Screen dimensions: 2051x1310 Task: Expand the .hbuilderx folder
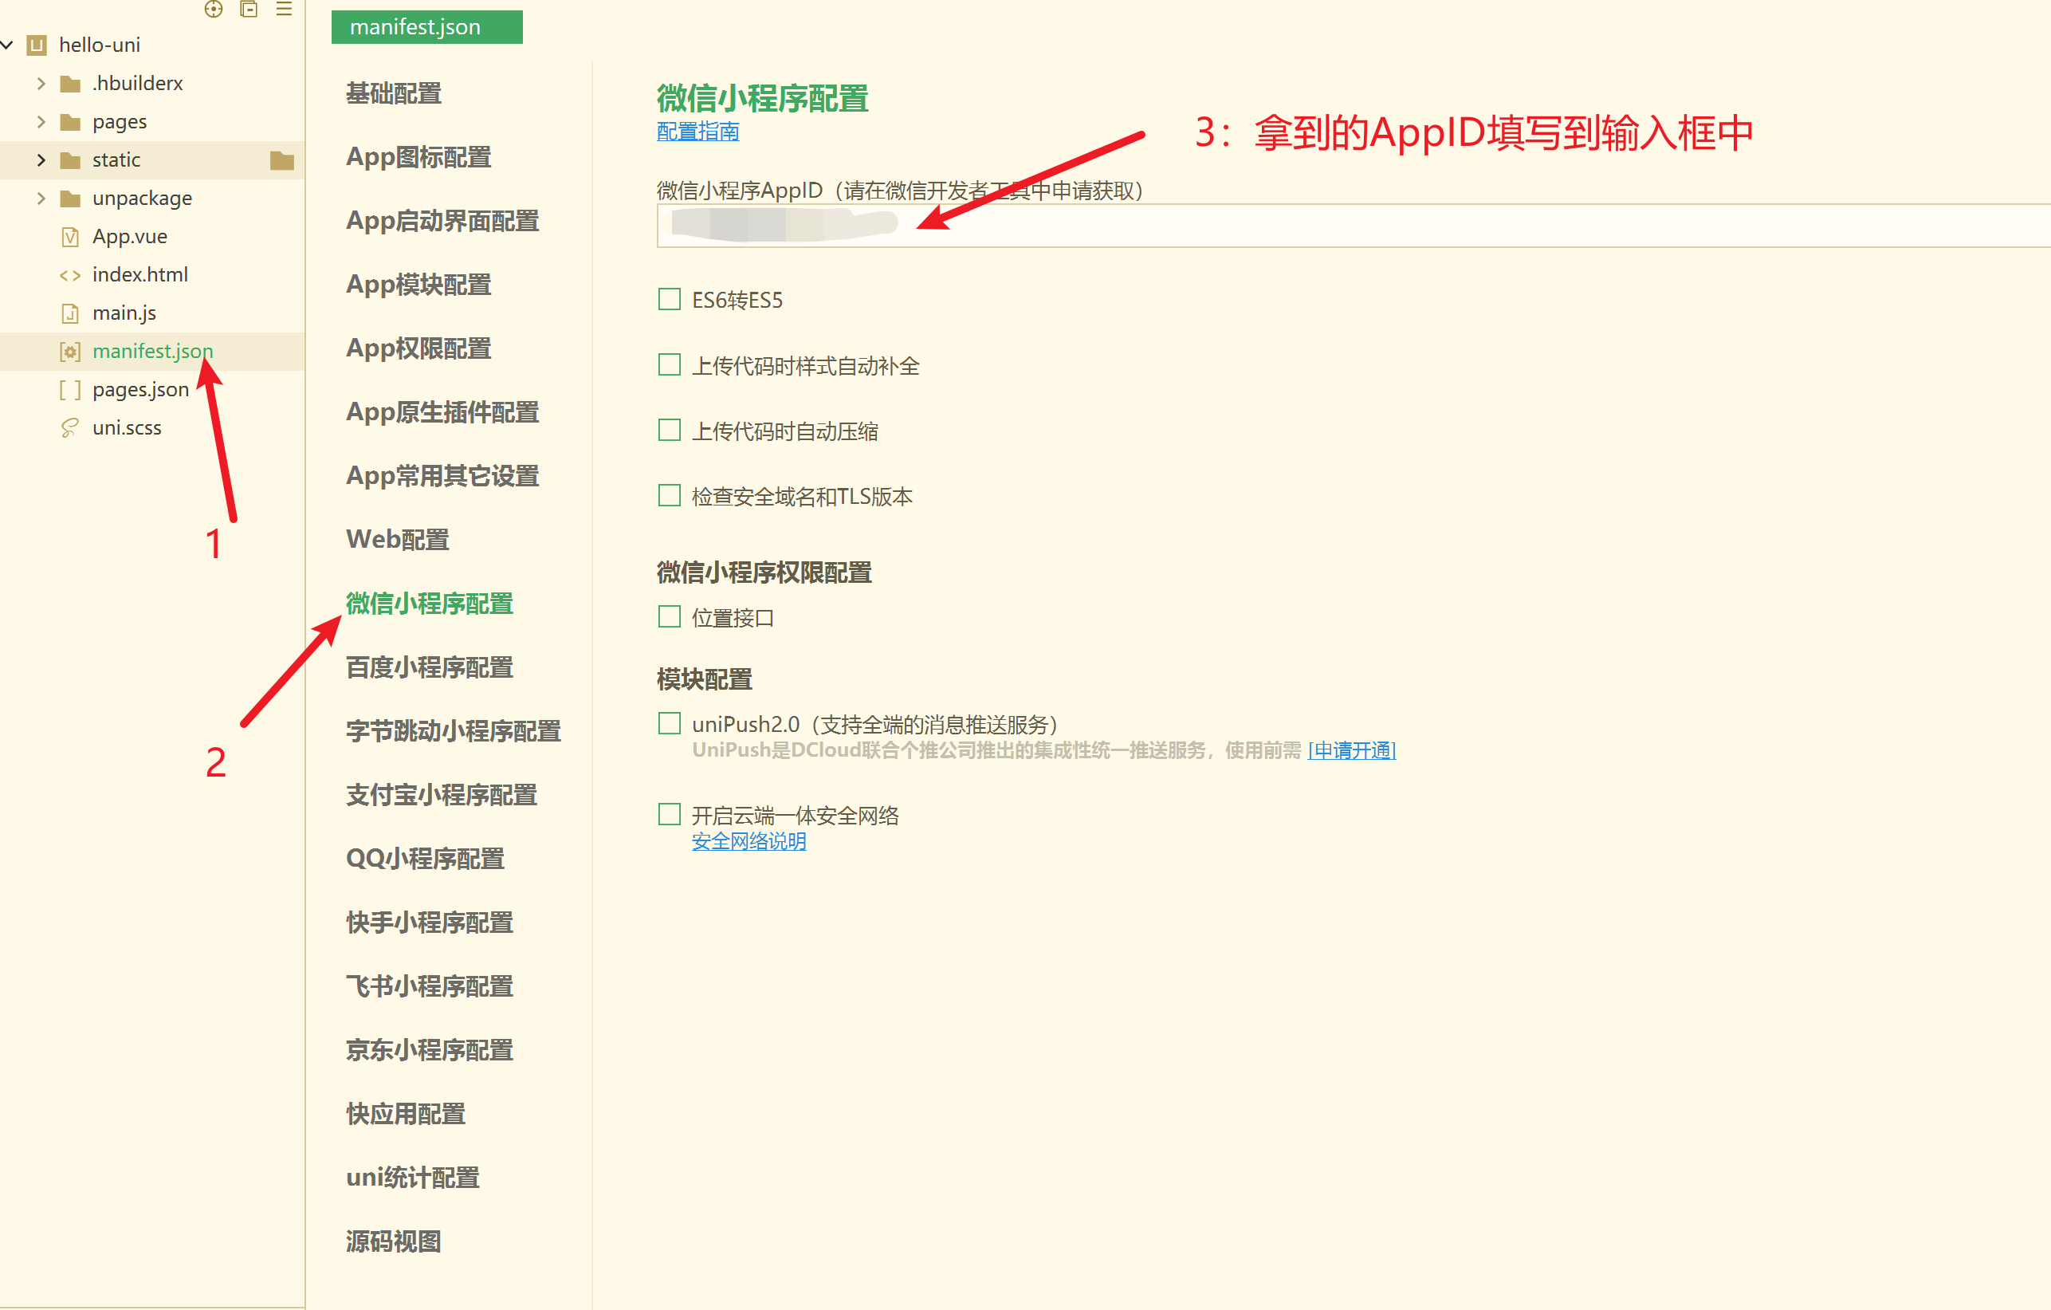[41, 84]
